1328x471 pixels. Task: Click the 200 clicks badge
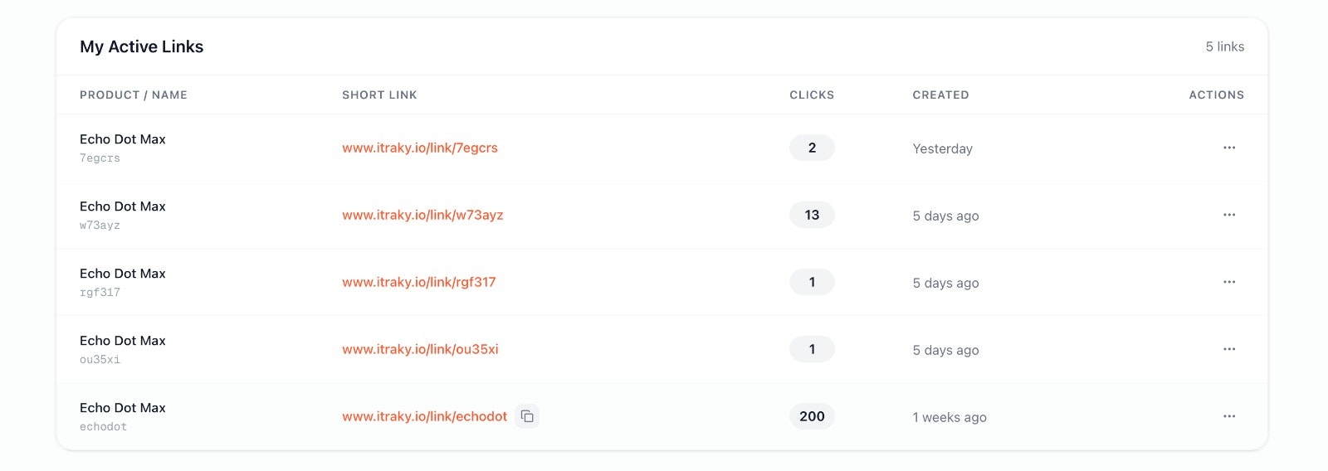pos(812,416)
